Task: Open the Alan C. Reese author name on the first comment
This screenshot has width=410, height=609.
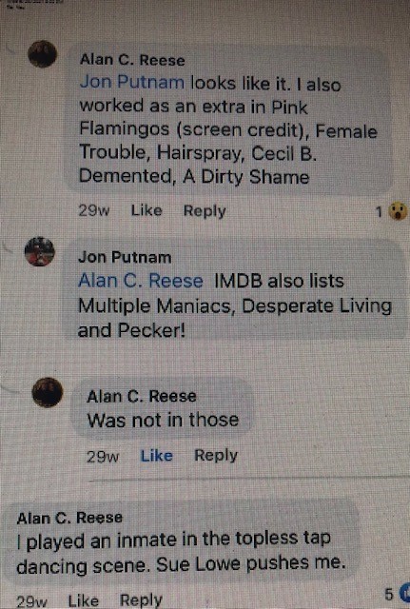Action: pos(132,60)
